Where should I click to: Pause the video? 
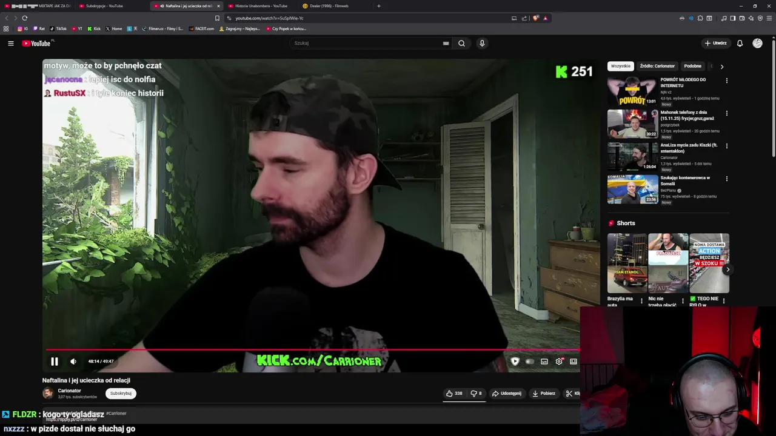[54, 362]
